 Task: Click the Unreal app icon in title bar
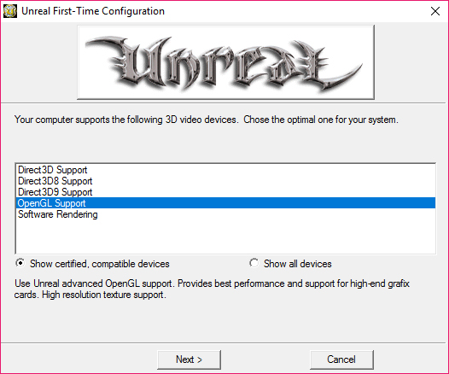[10, 11]
